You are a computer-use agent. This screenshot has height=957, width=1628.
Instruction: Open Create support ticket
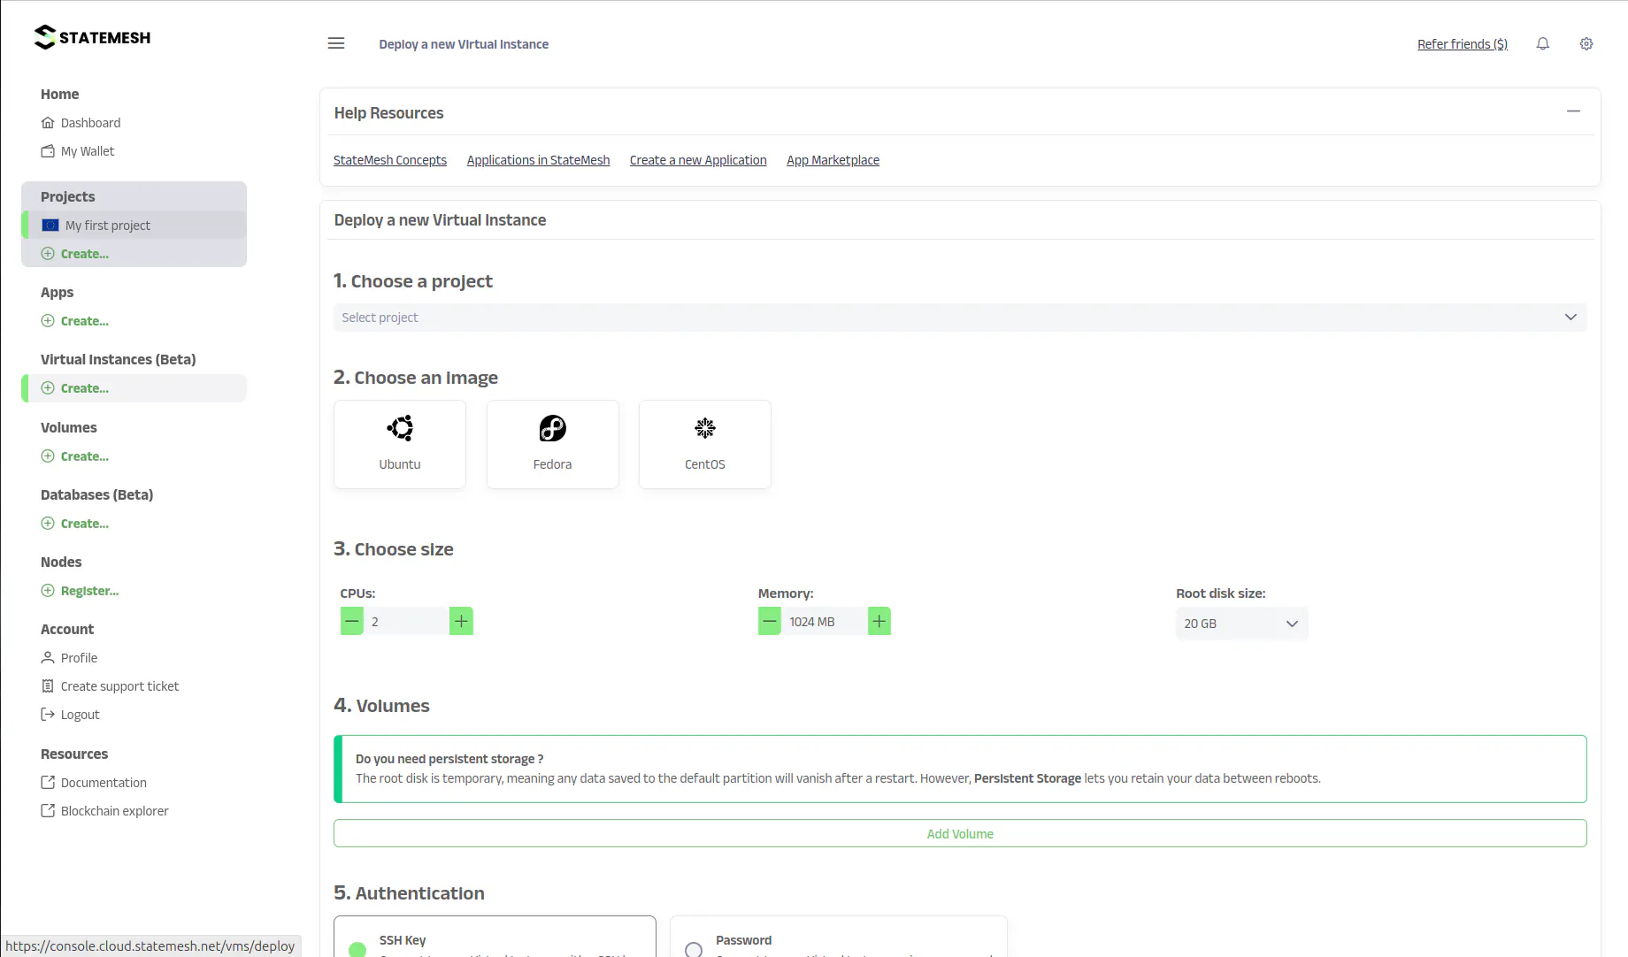(x=119, y=686)
